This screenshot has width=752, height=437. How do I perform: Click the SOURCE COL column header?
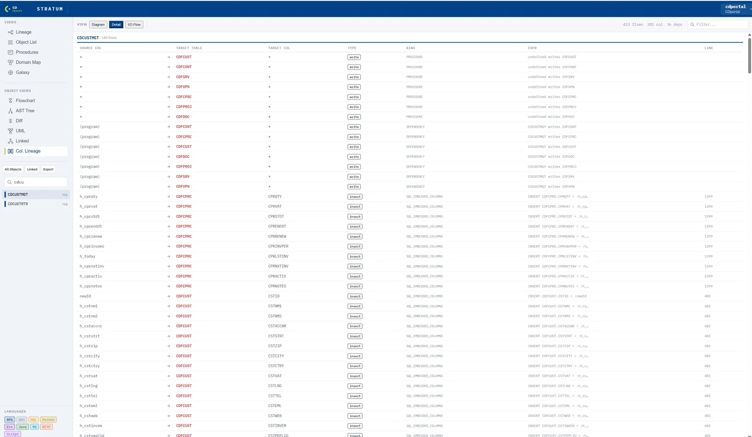pos(90,48)
